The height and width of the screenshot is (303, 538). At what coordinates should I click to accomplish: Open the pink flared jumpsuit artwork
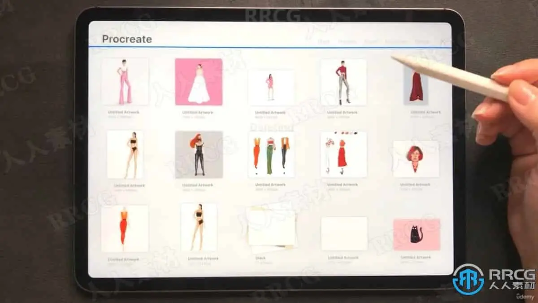125,82
